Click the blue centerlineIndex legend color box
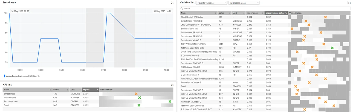 [x=5, y=76]
